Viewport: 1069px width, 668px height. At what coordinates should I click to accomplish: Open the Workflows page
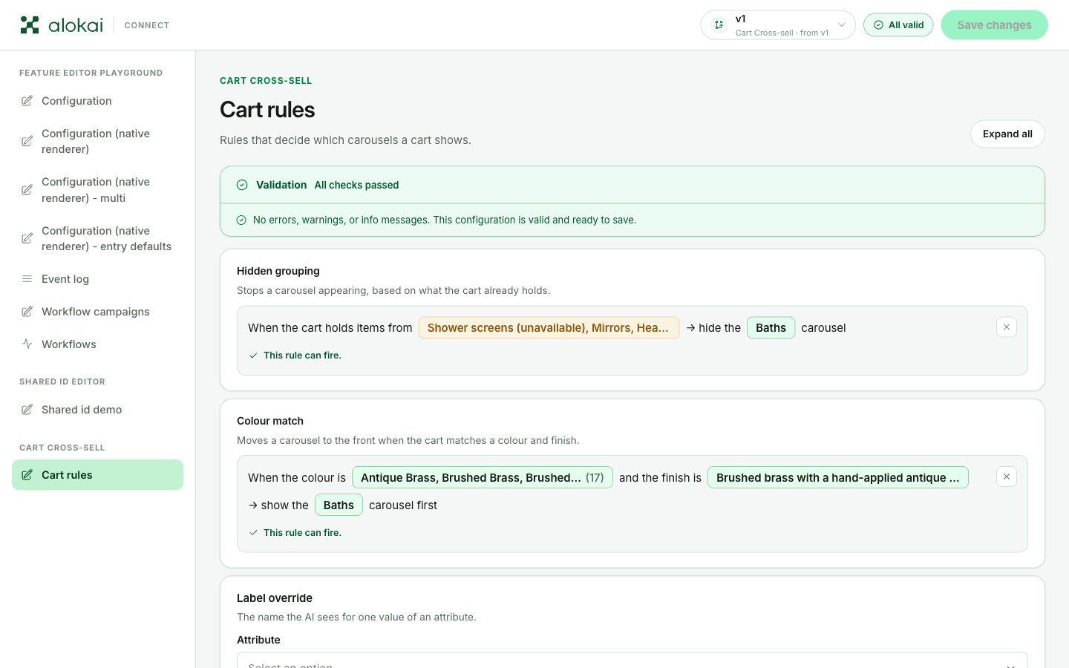coord(97,344)
